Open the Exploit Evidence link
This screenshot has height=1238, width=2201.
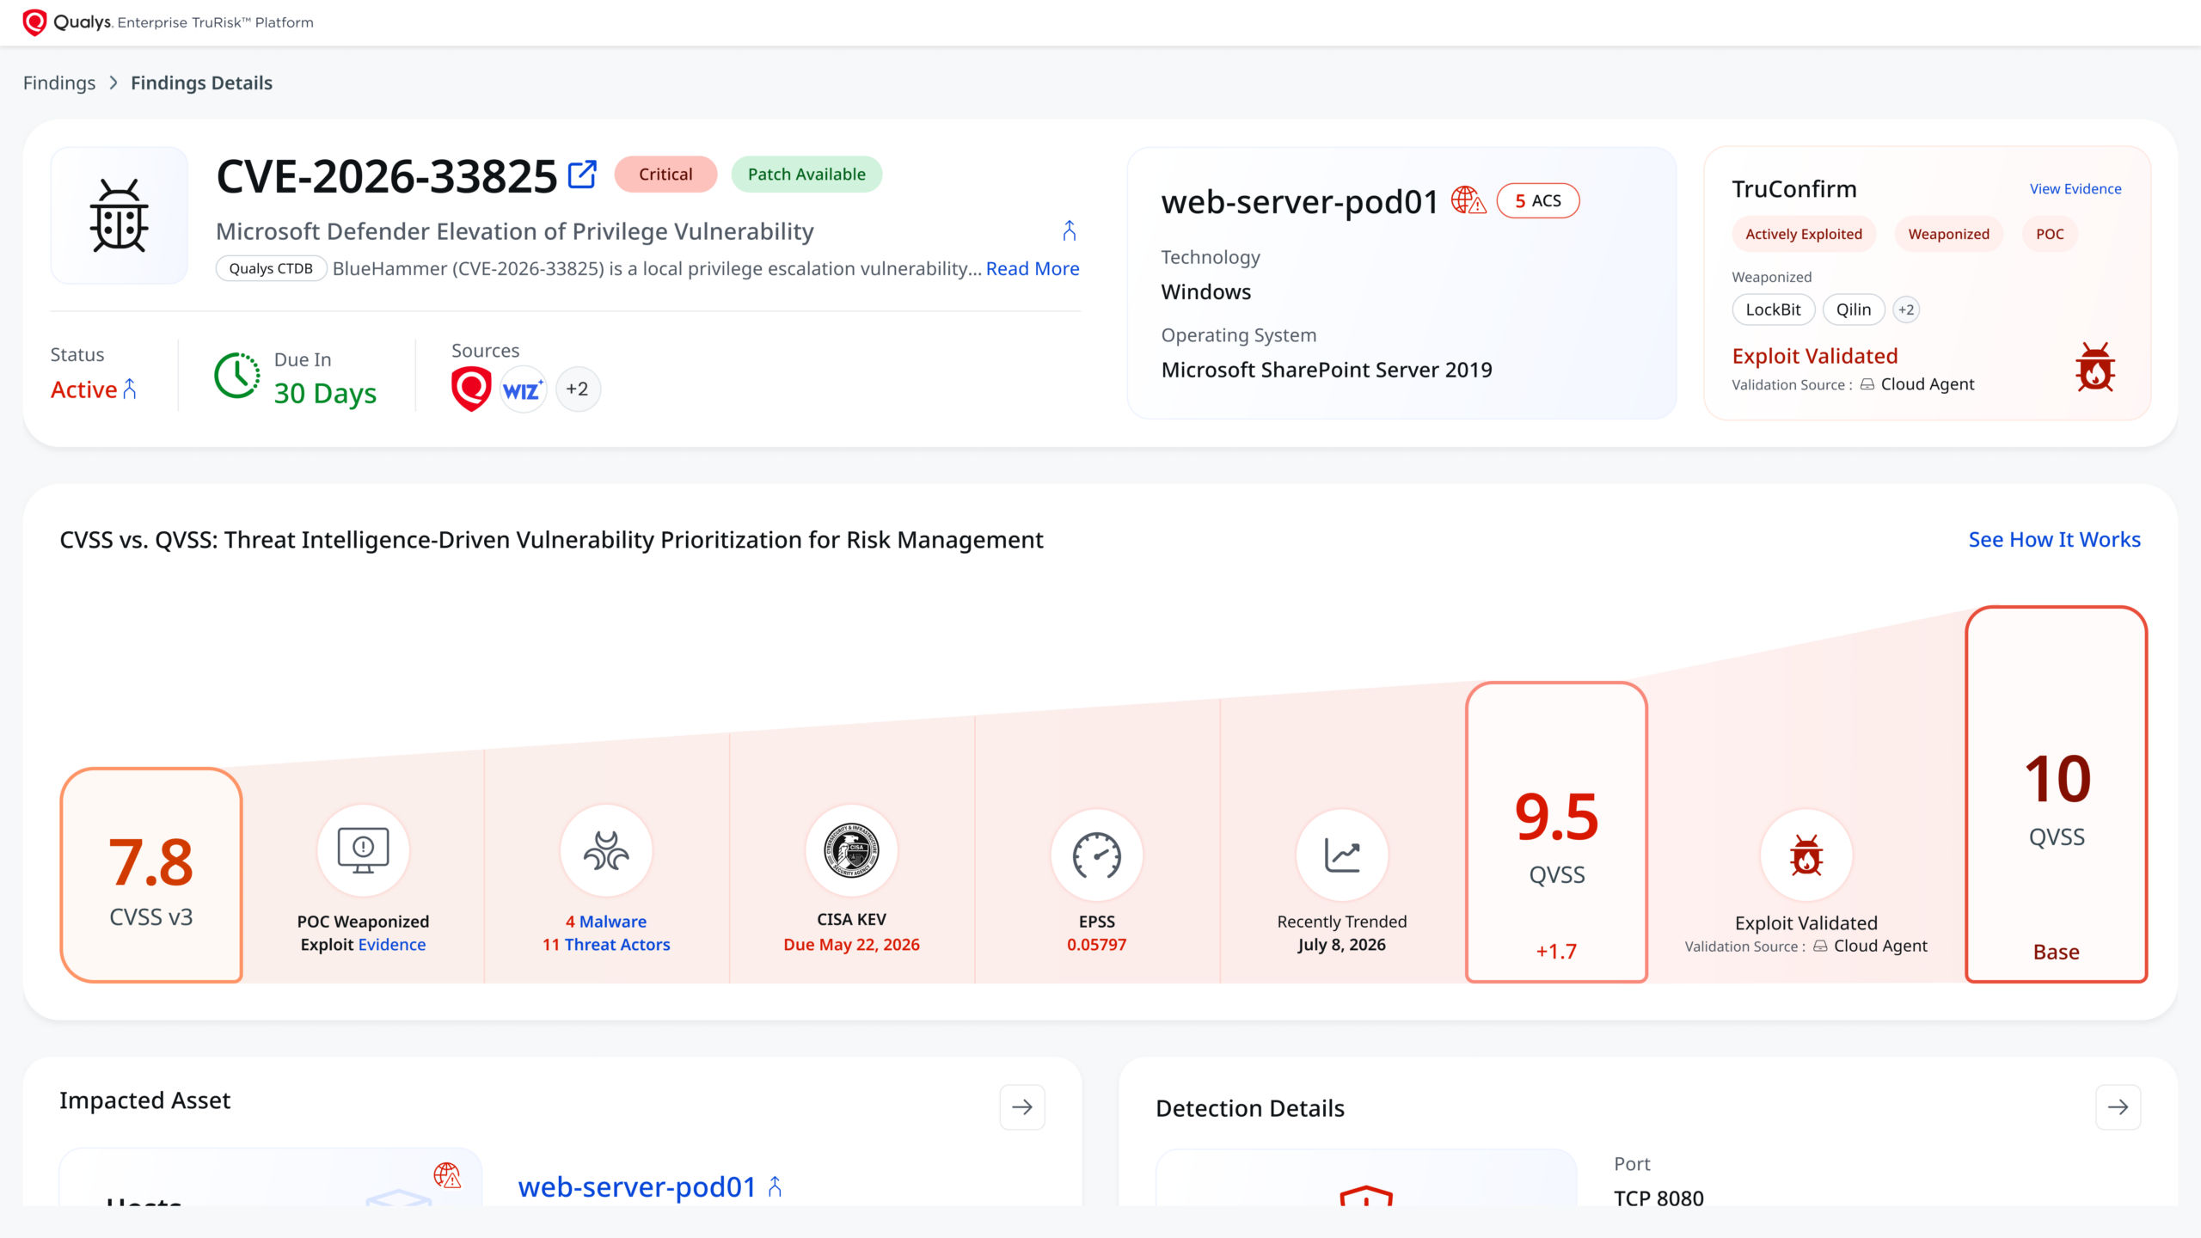[x=392, y=945]
